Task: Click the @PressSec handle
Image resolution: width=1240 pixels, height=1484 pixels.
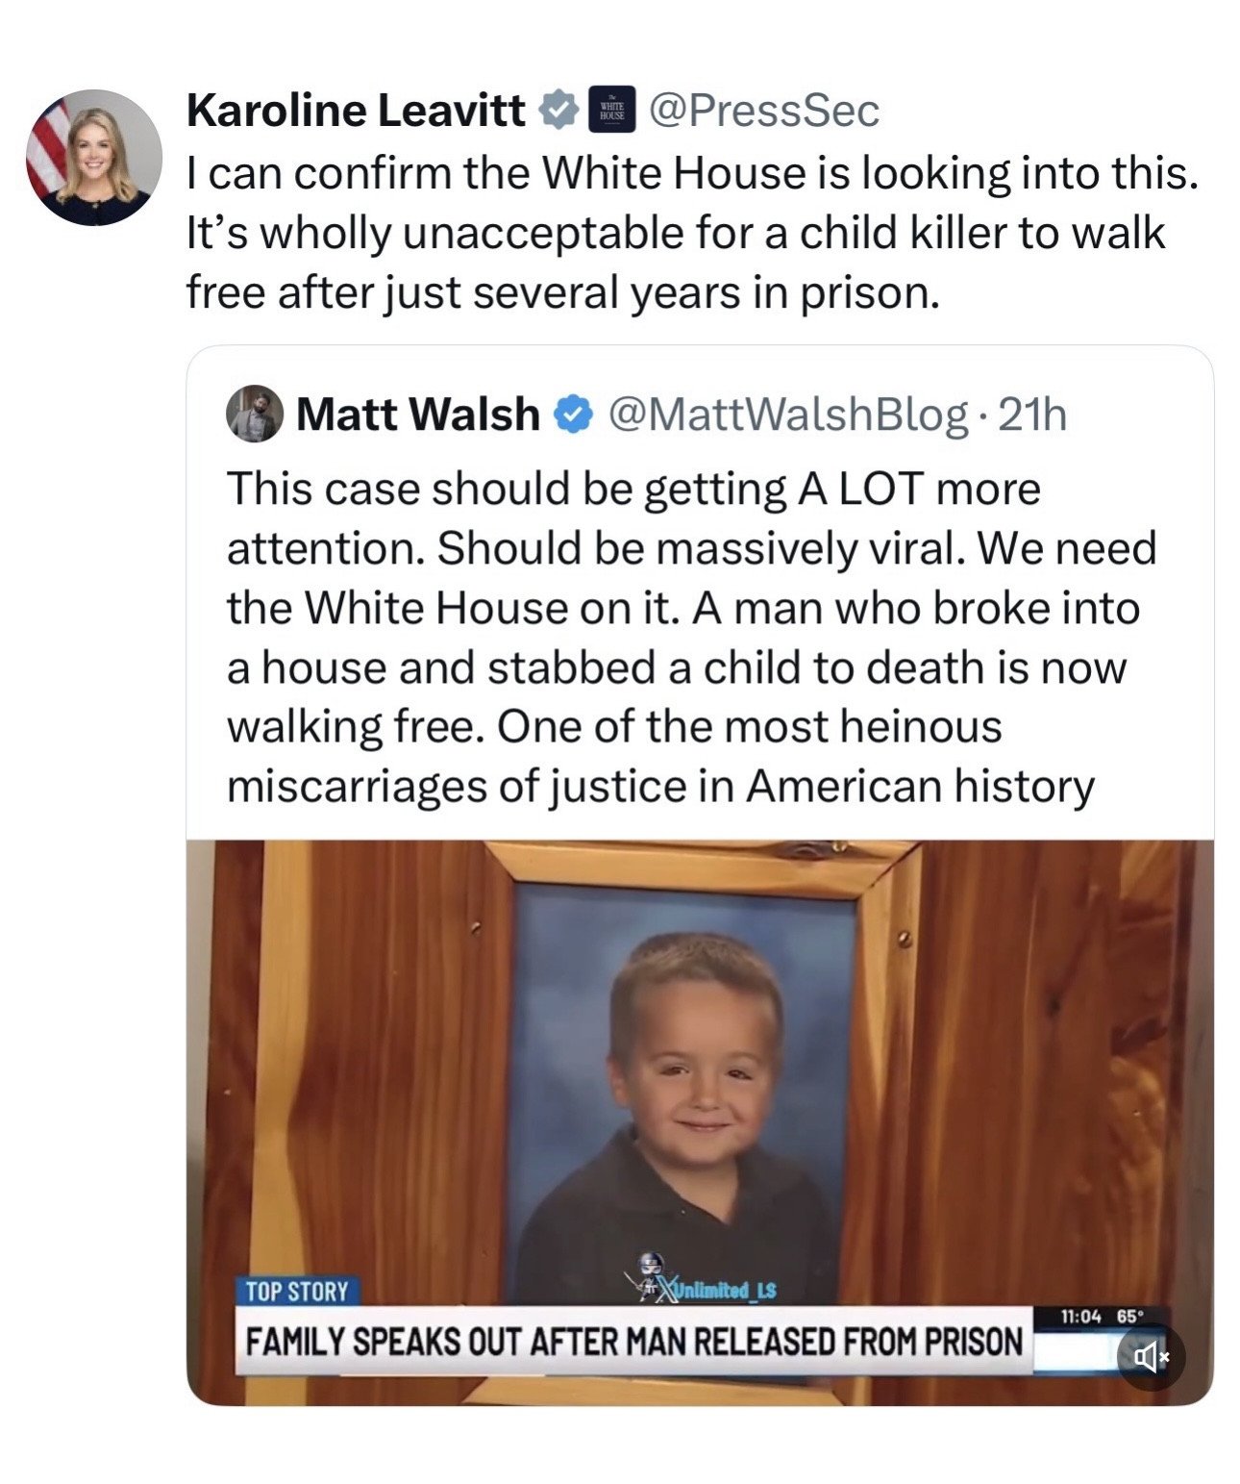Action: [764, 111]
